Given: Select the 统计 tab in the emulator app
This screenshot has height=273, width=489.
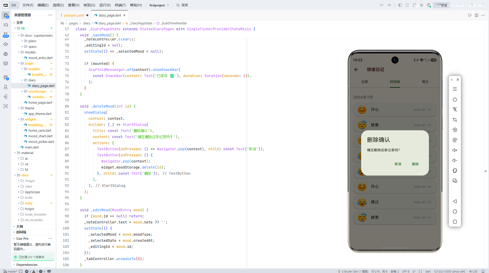Looking at the screenshot, I should [425, 82].
